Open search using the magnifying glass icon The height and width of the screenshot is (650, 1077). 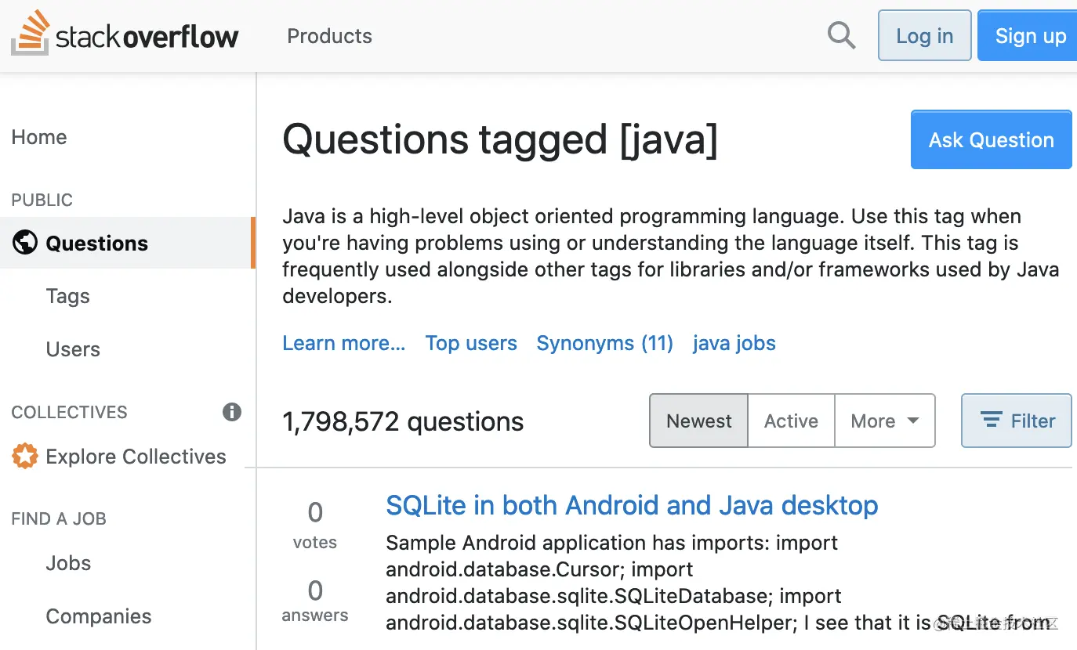[841, 34]
